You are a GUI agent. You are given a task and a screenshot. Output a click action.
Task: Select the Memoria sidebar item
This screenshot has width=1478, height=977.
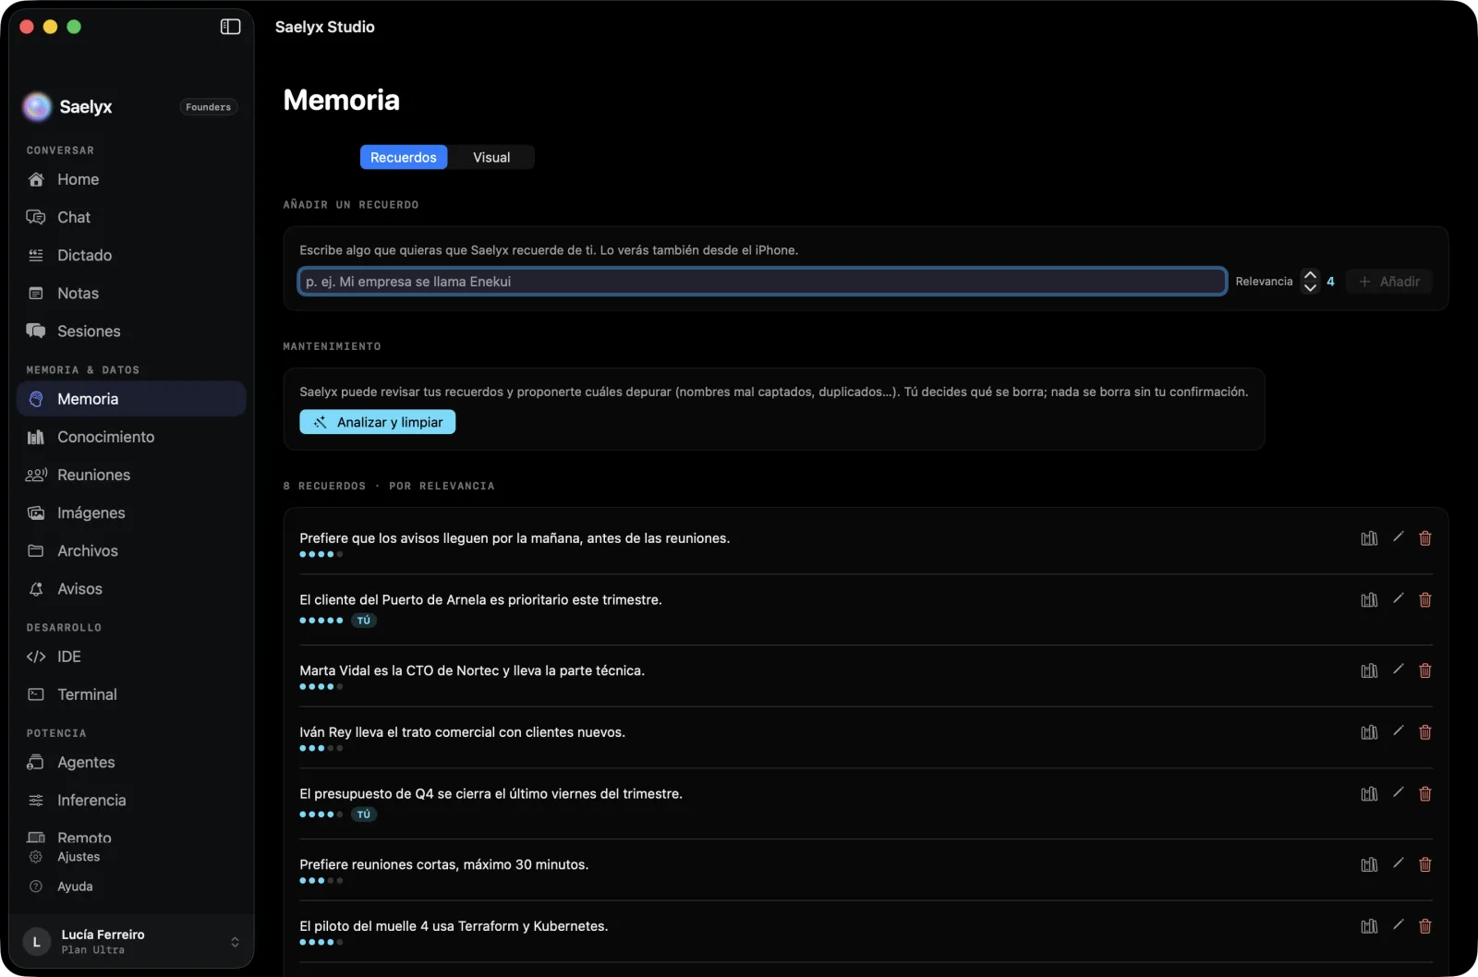pos(131,399)
